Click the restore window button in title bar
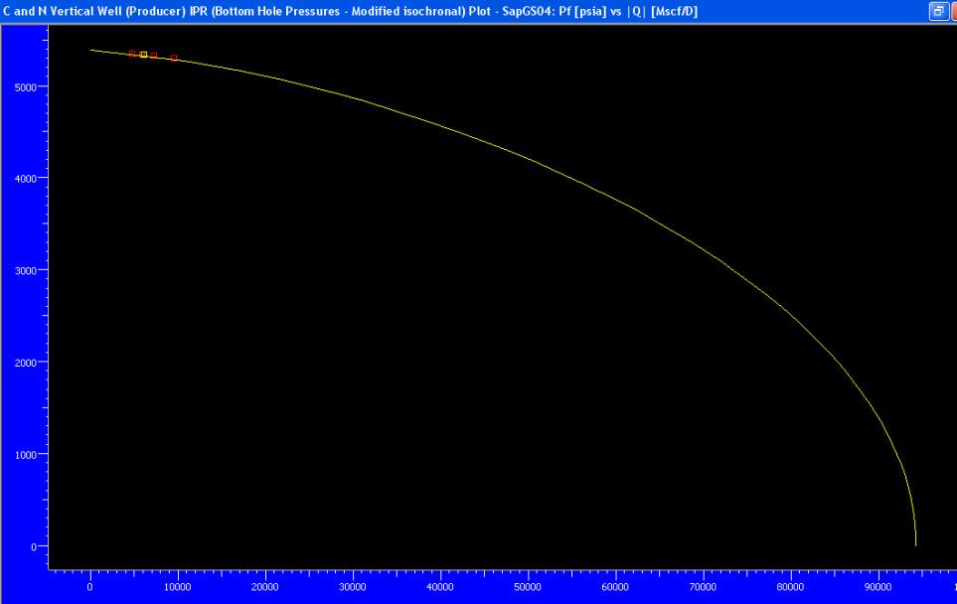This screenshot has width=957, height=604. pos(937,11)
